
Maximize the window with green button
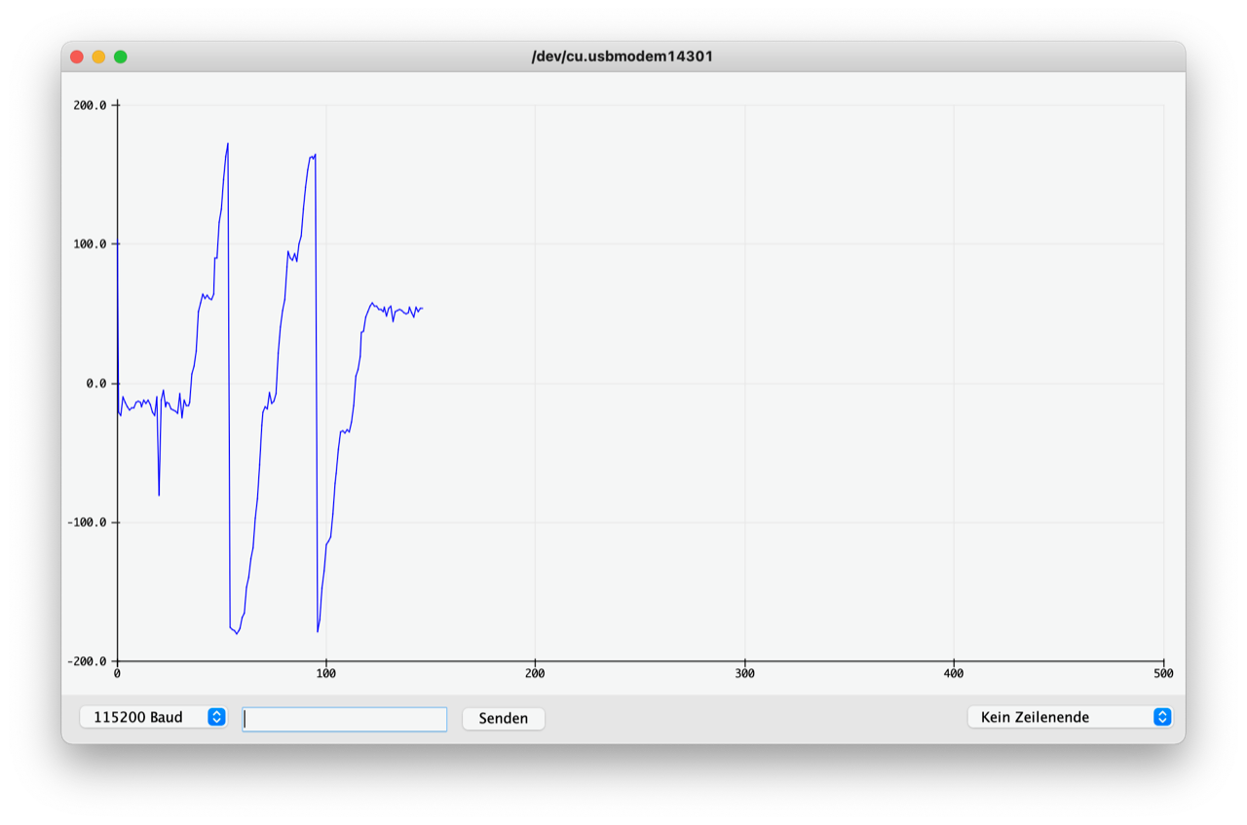121,56
